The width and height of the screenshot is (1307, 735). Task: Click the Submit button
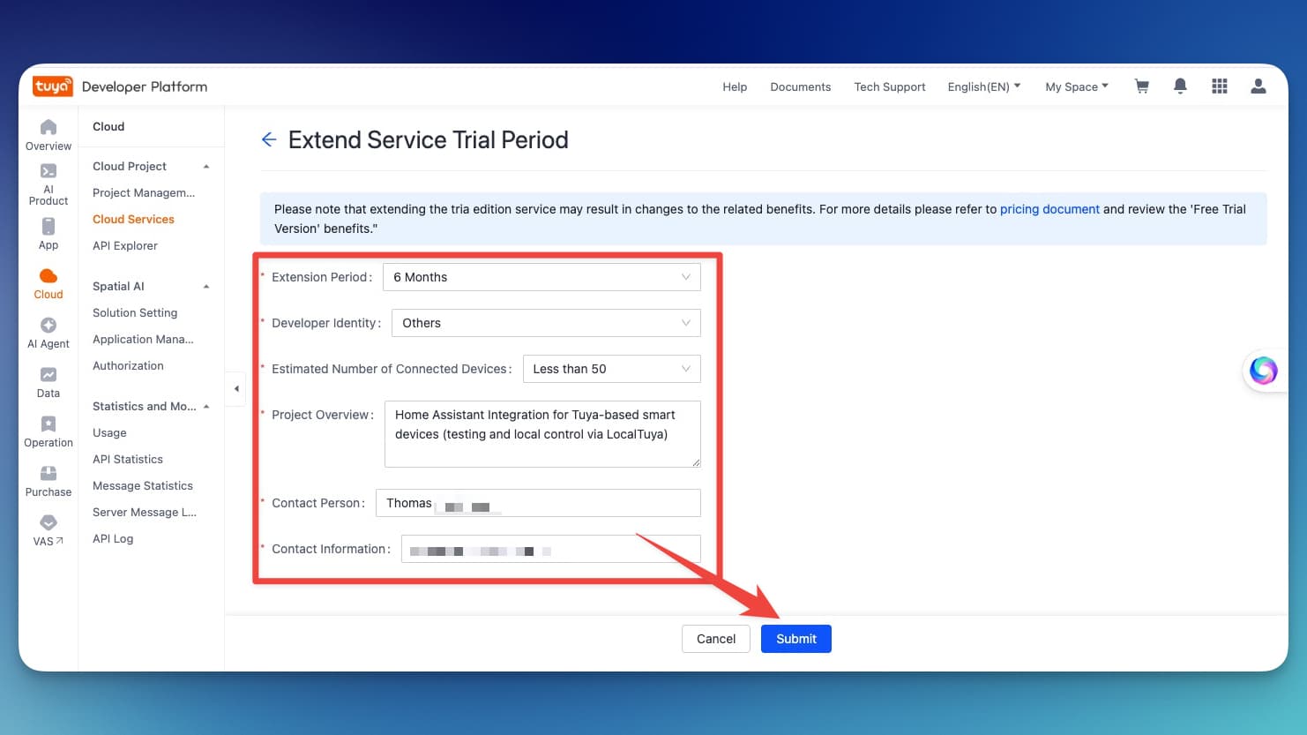795,639
